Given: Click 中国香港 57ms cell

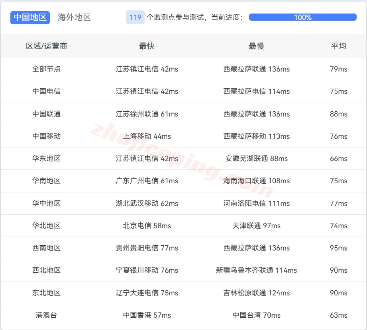Looking at the screenshot, I should pyautogui.click(x=147, y=315).
